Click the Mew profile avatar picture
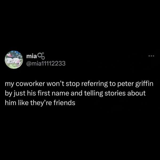This screenshot has height=160, width=160. [x=14, y=60]
